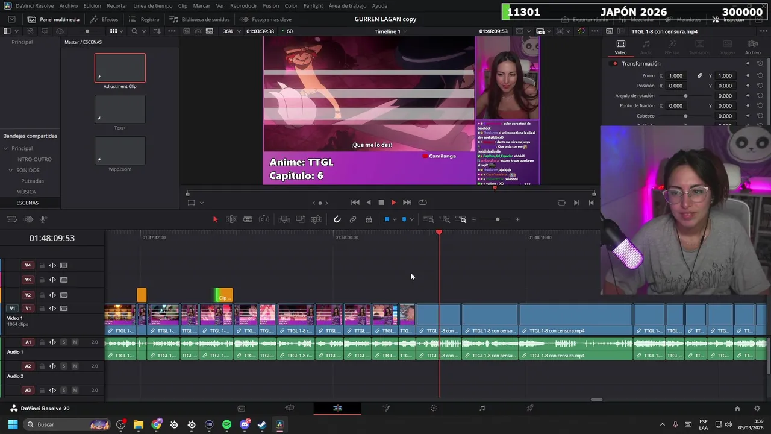Viewport: 771px width, 434px height.
Task: Collapse the SONIDOS bin
Action: [11, 170]
